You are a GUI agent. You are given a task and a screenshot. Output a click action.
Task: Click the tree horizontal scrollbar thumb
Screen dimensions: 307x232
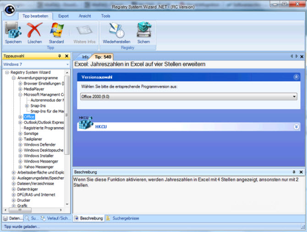tap(20, 210)
